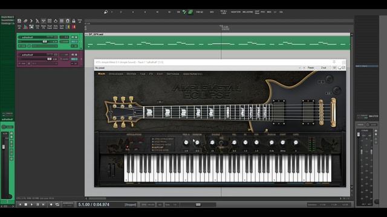Click the new project file icon
This screenshot has width=387, height=217.
pos(19,21)
